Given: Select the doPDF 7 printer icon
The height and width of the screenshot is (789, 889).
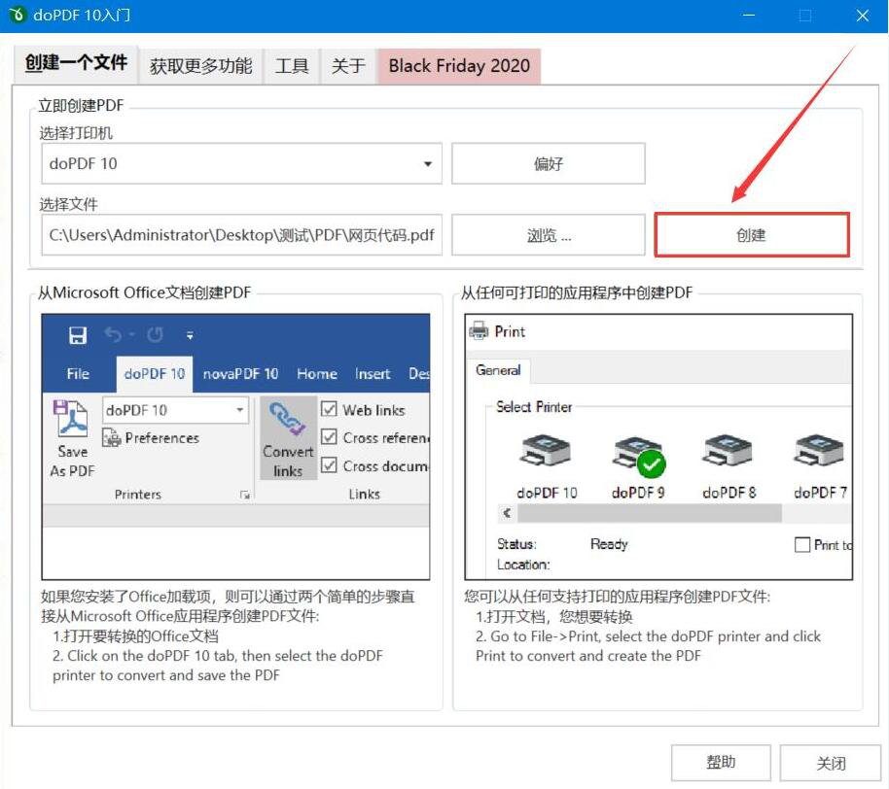Looking at the screenshot, I should click(819, 452).
